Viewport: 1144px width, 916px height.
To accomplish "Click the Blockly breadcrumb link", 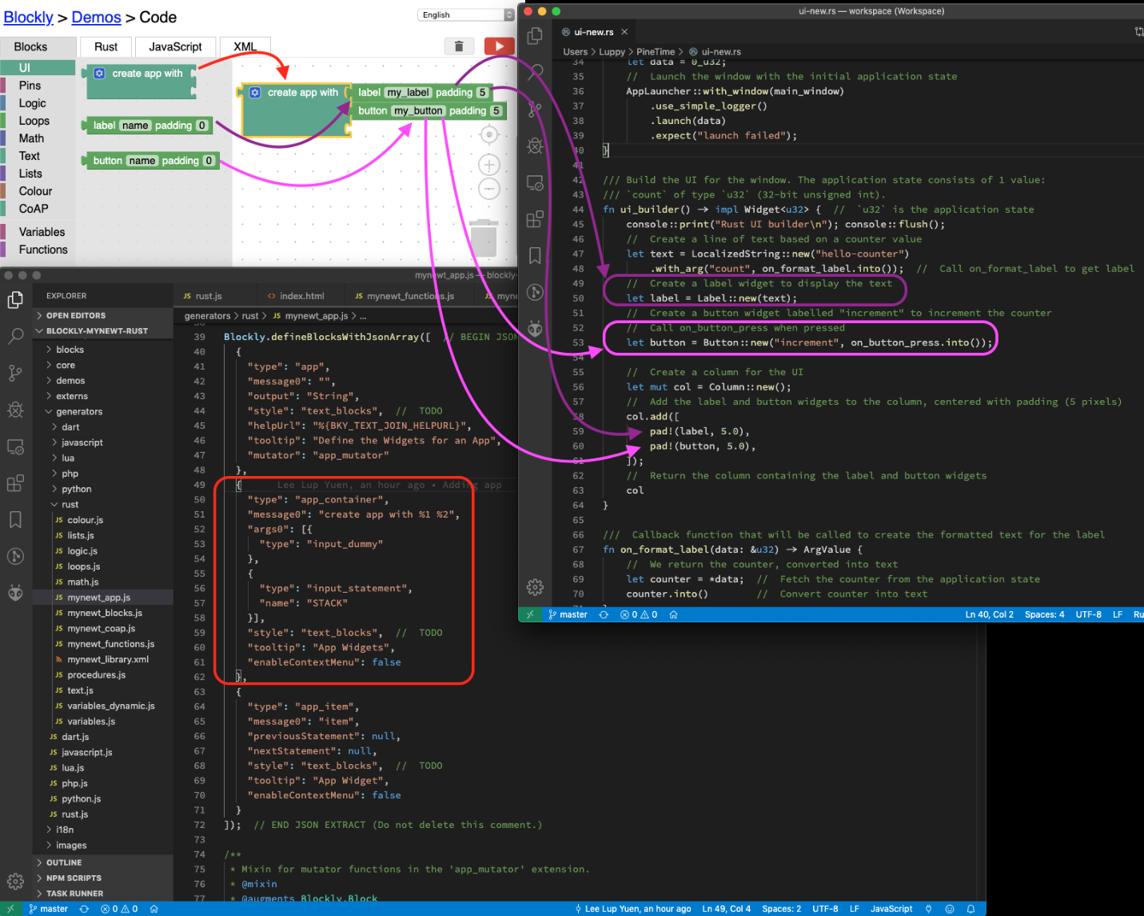I will 28,18.
